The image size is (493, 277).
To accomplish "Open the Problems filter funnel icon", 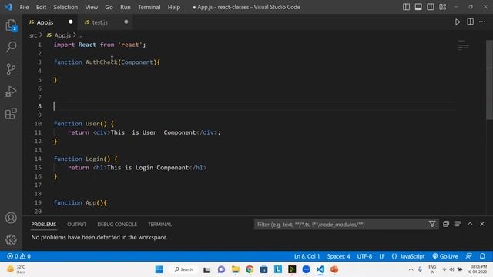I will point(432,224).
